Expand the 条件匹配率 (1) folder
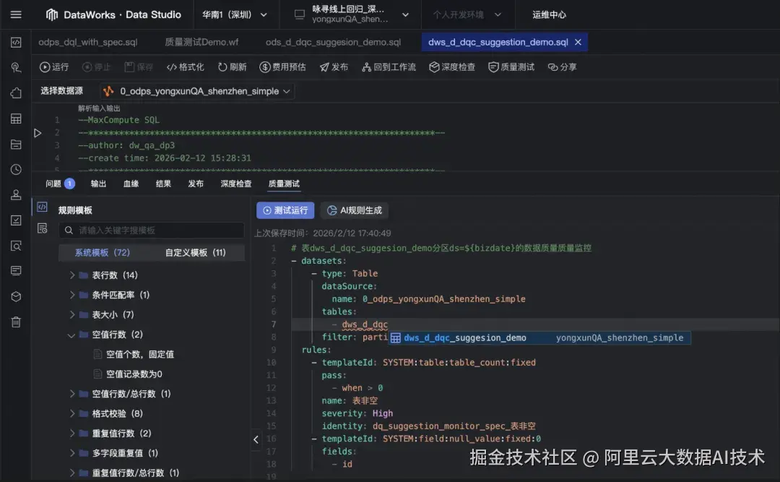Viewport: 780px width, 482px height. [72, 295]
